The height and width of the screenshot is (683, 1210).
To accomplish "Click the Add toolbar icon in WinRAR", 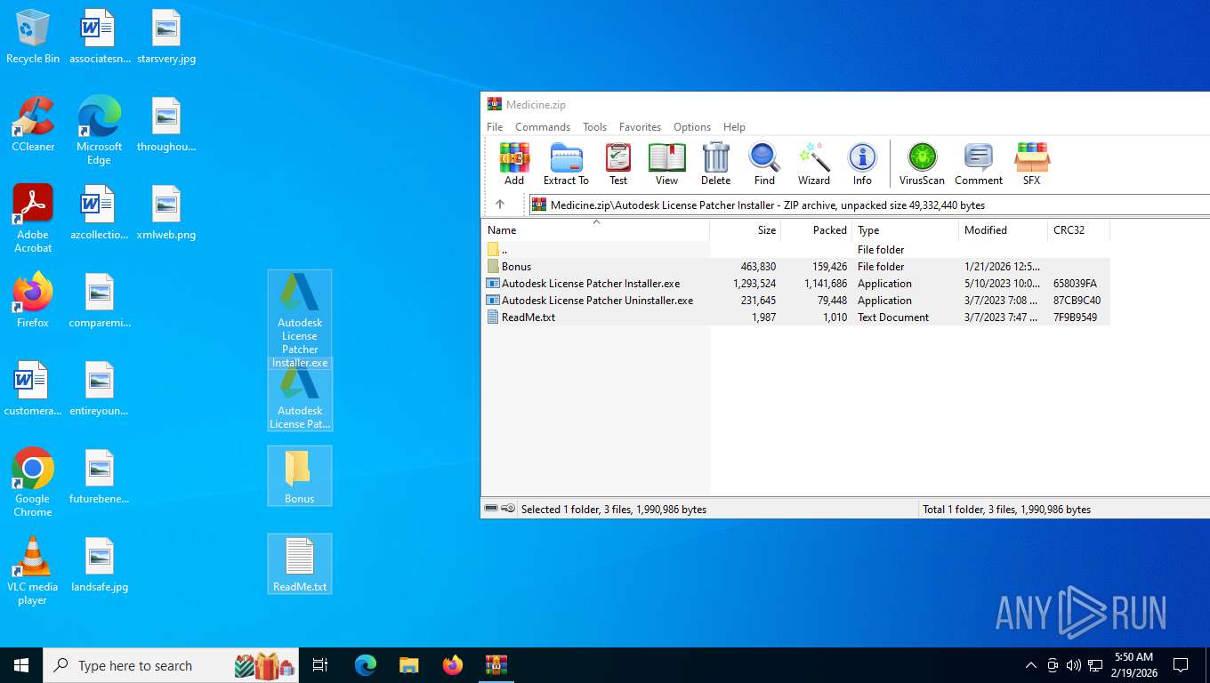I will coord(514,165).
